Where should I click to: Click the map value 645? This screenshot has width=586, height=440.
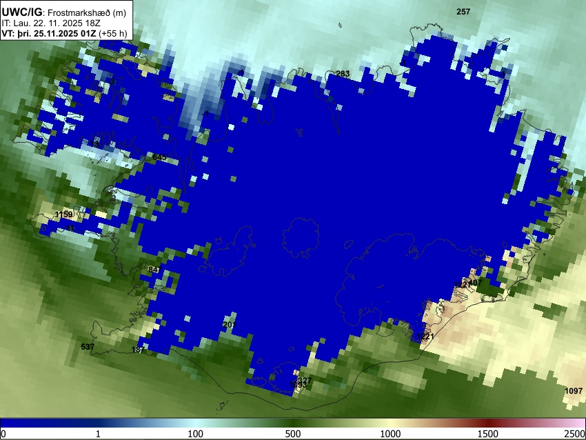click(159, 157)
